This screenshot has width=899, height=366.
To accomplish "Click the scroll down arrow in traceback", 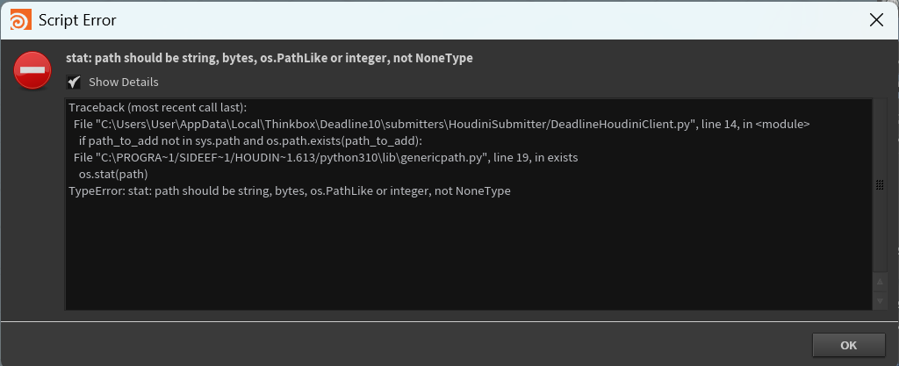I will pos(880,300).
